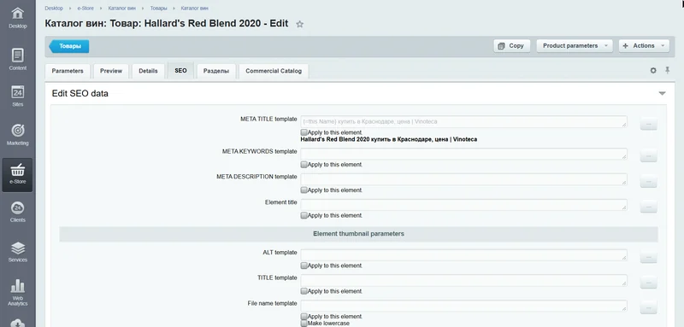Focus the thumbnail TITLE template input

(463, 280)
